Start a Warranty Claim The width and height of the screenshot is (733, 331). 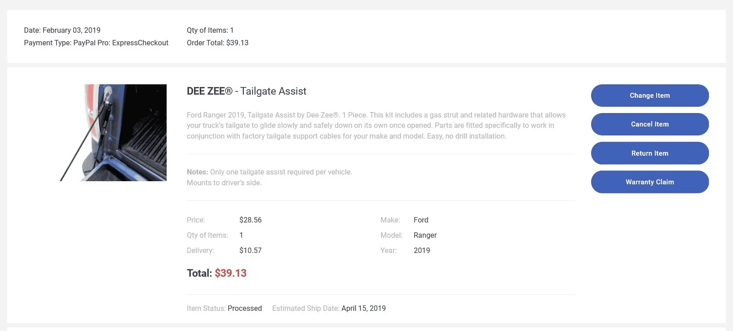coord(649,182)
